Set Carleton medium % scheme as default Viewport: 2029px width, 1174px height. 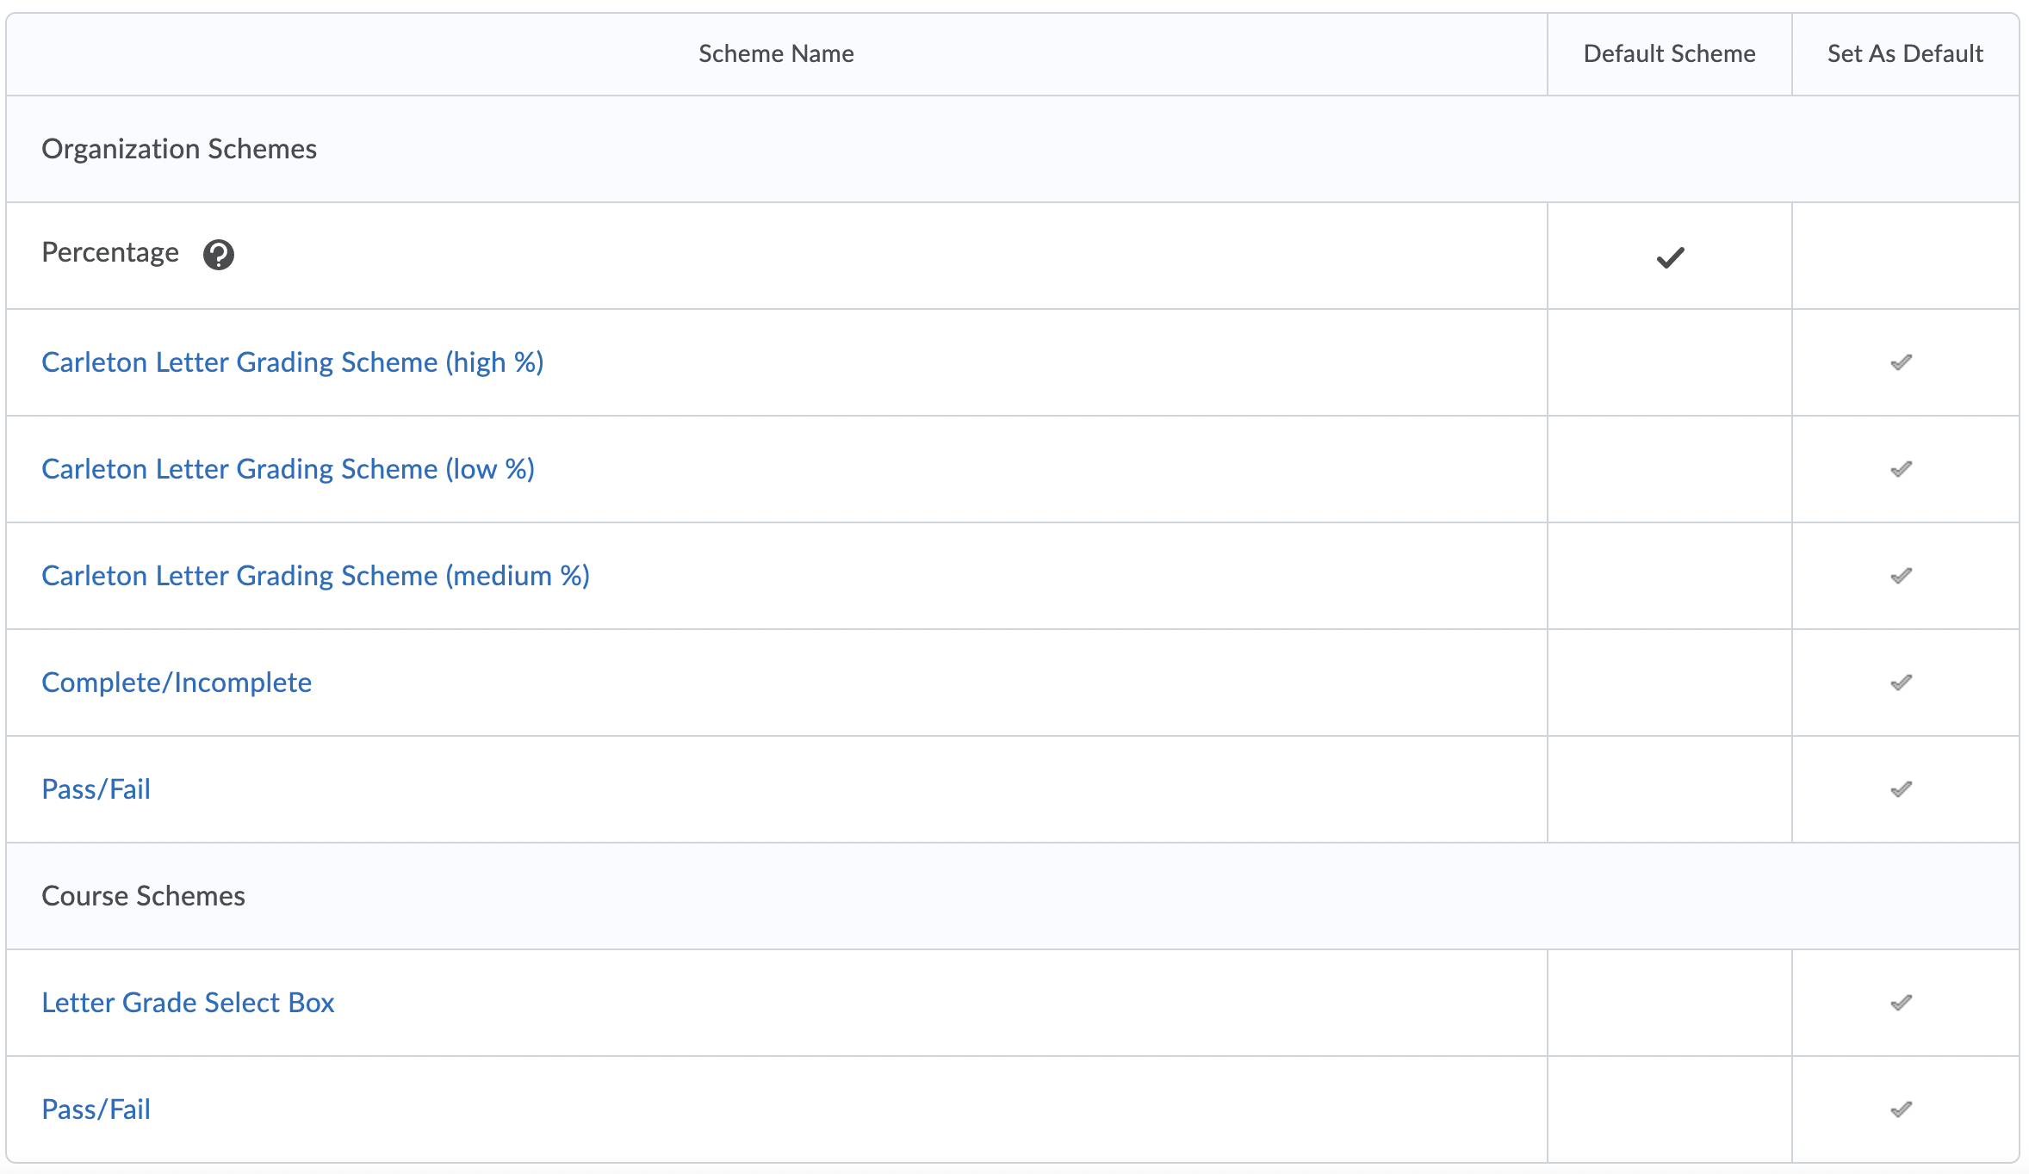(x=1902, y=576)
